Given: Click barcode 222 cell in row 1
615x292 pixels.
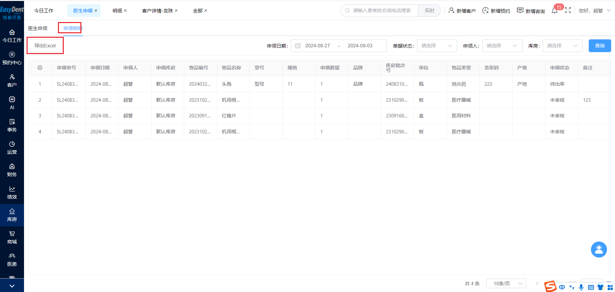Looking at the screenshot, I should 488,84.
